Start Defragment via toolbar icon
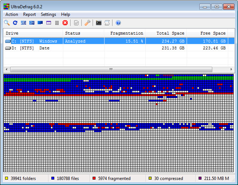The height and width of the screenshot is (185, 238). 24,23
